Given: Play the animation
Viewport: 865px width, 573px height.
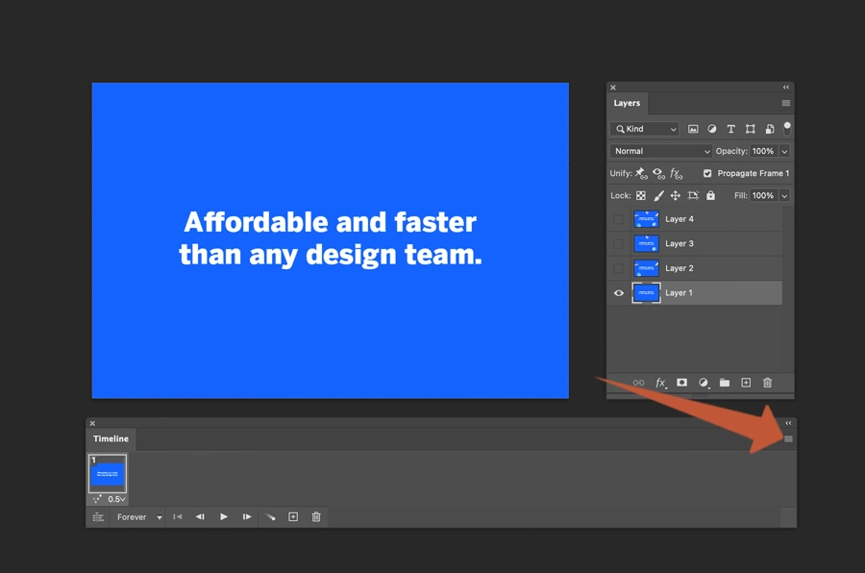Looking at the screenshot, I should pos(223,516).
